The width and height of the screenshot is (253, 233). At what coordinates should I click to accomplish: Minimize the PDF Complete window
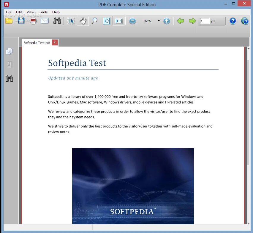226,4
